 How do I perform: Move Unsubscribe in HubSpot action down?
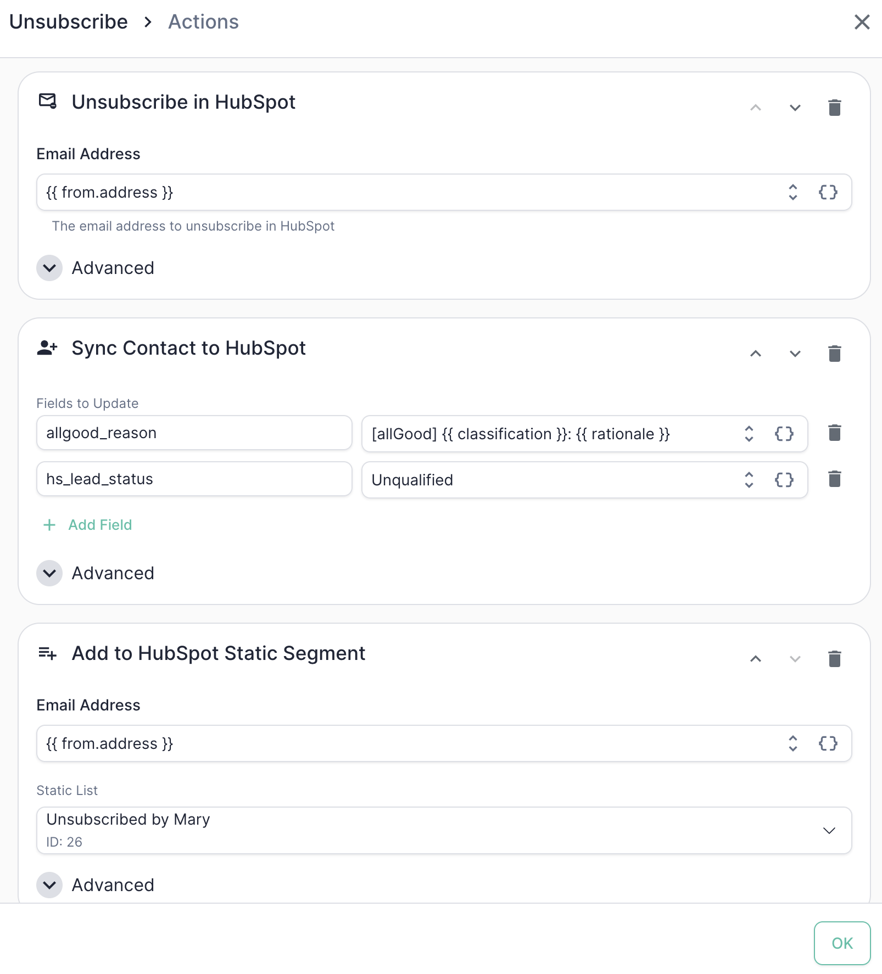[x=795, y=108]
